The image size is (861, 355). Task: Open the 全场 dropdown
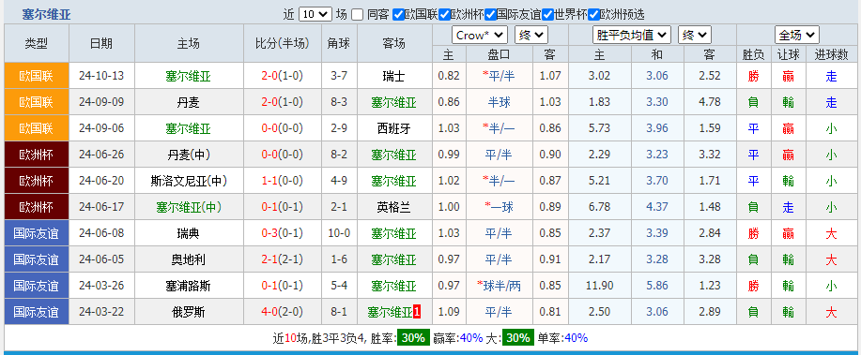point(797,35)
